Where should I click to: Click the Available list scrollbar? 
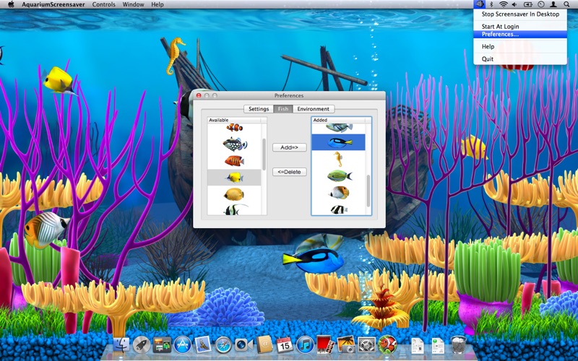coord(264,154)
